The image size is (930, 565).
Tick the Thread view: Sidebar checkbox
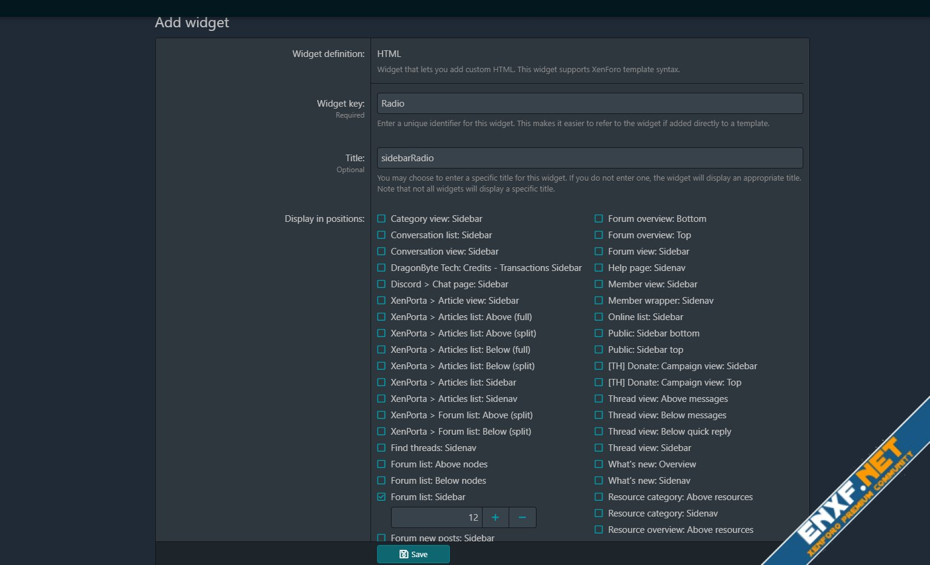[x=599, y=447]
